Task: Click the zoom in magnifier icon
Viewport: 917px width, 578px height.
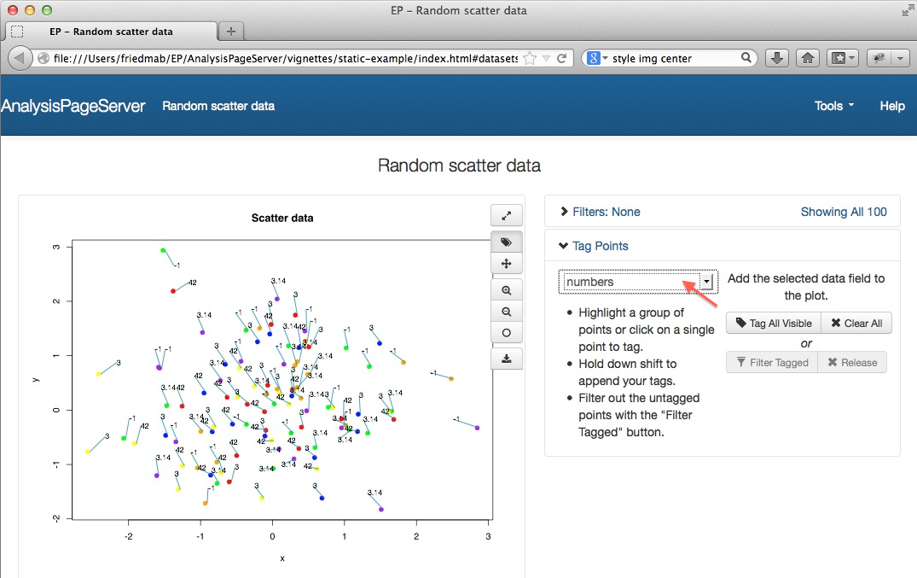Action: pyautogui.click(x=507, y=290)
